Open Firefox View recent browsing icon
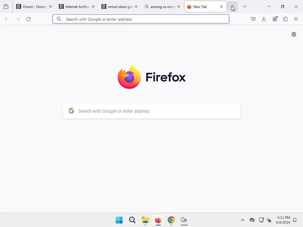303x227 pixels. click(x=6, y=7)
